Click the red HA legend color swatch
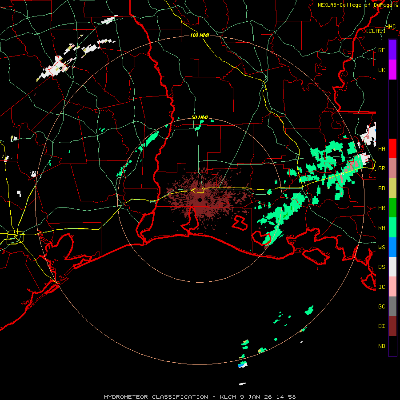The image size is (400, 400). (x=392, y=148)
